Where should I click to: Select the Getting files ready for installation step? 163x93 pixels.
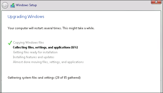point(35,52)
